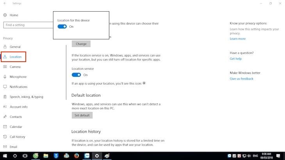Open the Get help link

tap(235, 59)
